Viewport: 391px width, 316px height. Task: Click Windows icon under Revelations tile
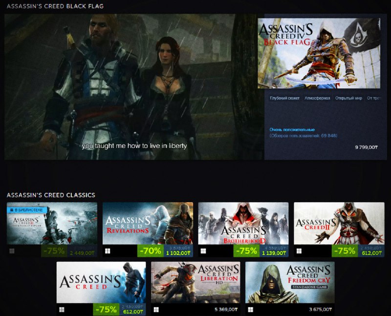107,251
